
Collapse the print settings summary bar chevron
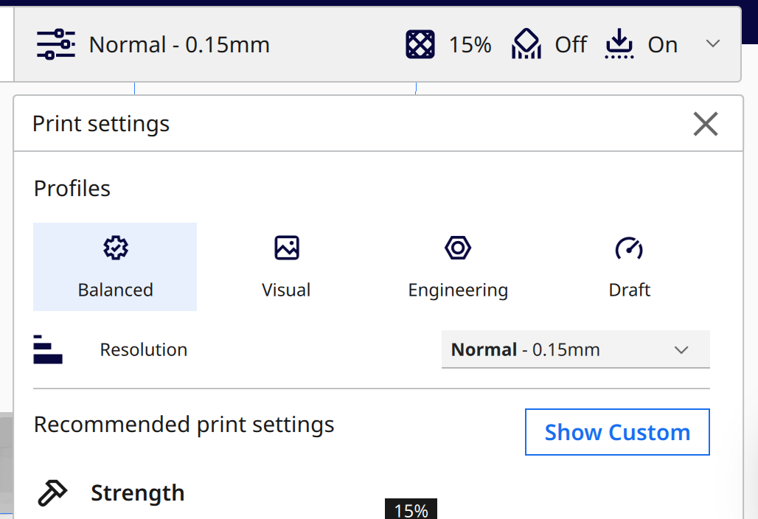tap(712, 44)
